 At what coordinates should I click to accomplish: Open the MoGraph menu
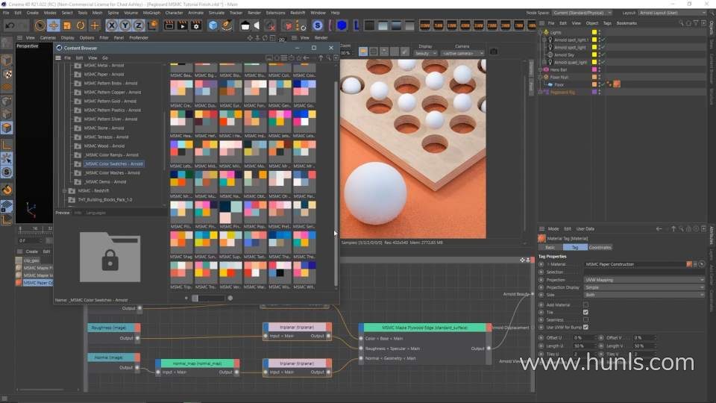tap(151, 13)
